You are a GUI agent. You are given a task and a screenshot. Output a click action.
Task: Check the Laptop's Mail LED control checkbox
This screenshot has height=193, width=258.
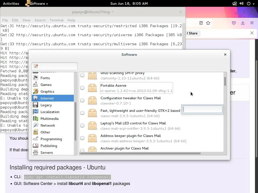(82, 126)
